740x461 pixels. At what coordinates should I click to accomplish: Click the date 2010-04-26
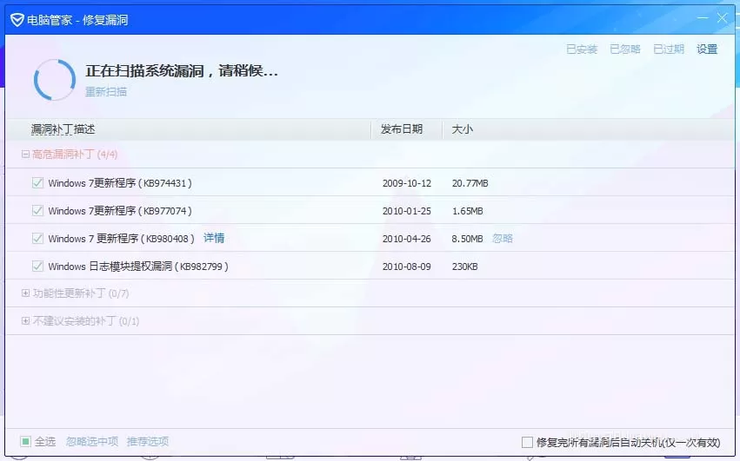tap(407, 239)
